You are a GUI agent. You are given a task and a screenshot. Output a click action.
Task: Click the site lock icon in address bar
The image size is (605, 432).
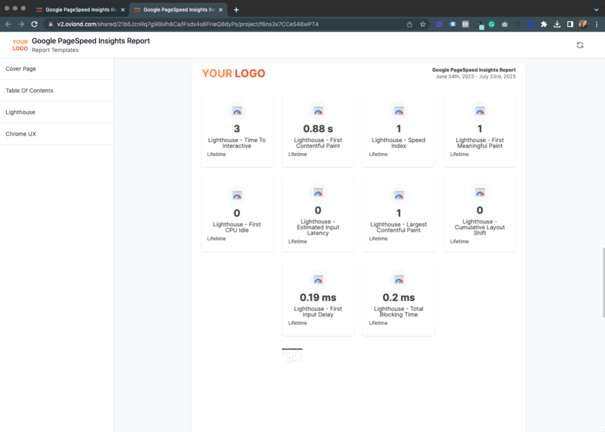(51, 24)
